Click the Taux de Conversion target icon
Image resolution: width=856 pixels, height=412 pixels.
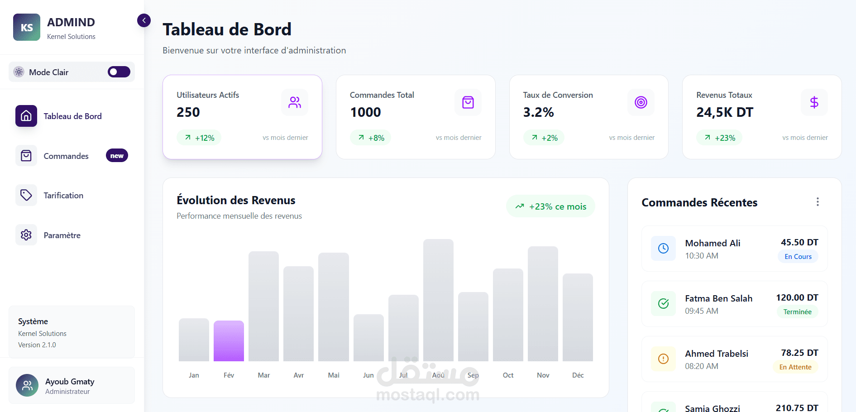(x=641, y=102)
